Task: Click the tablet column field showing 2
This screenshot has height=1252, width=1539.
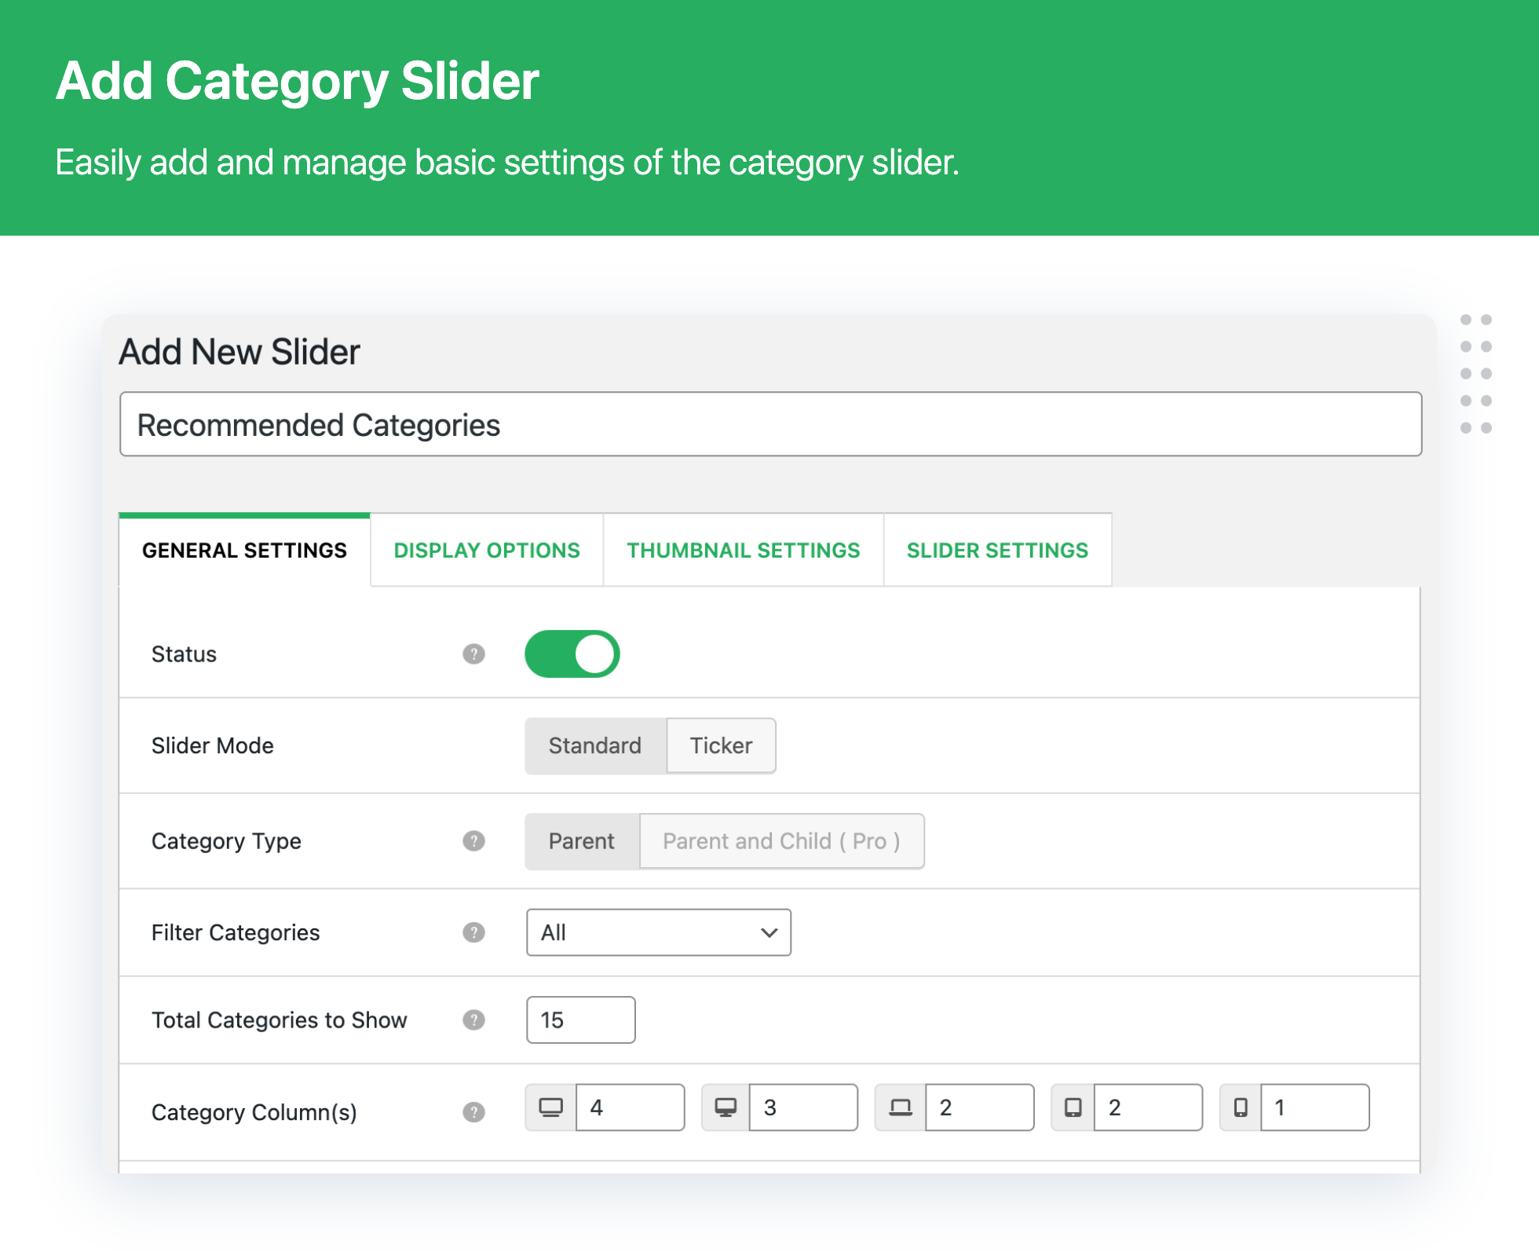Action: (1149, 1107)
